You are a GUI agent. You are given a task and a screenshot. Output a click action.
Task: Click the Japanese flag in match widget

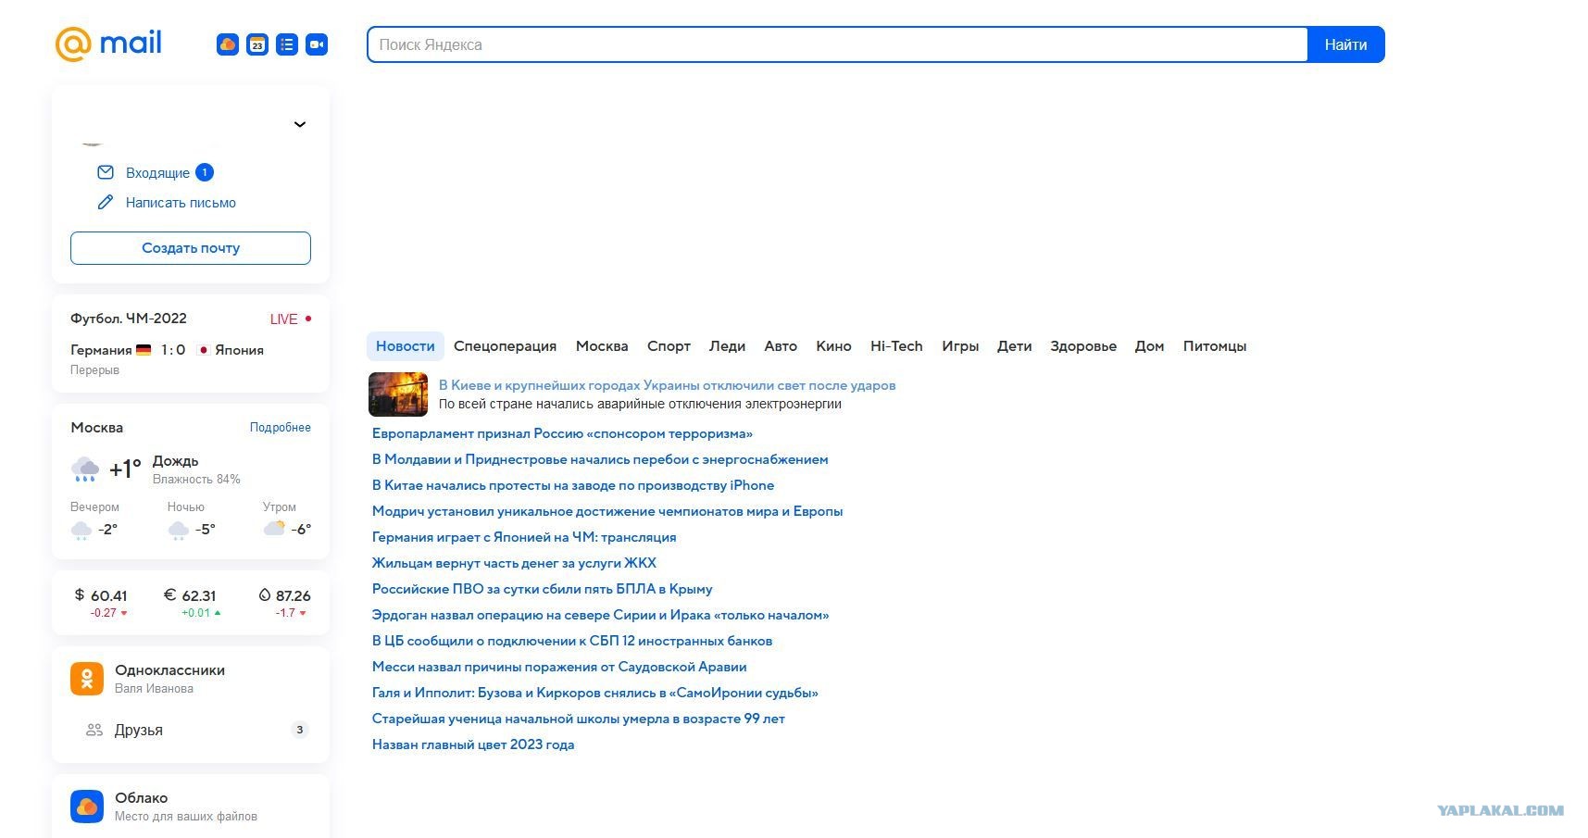[204, 350]
